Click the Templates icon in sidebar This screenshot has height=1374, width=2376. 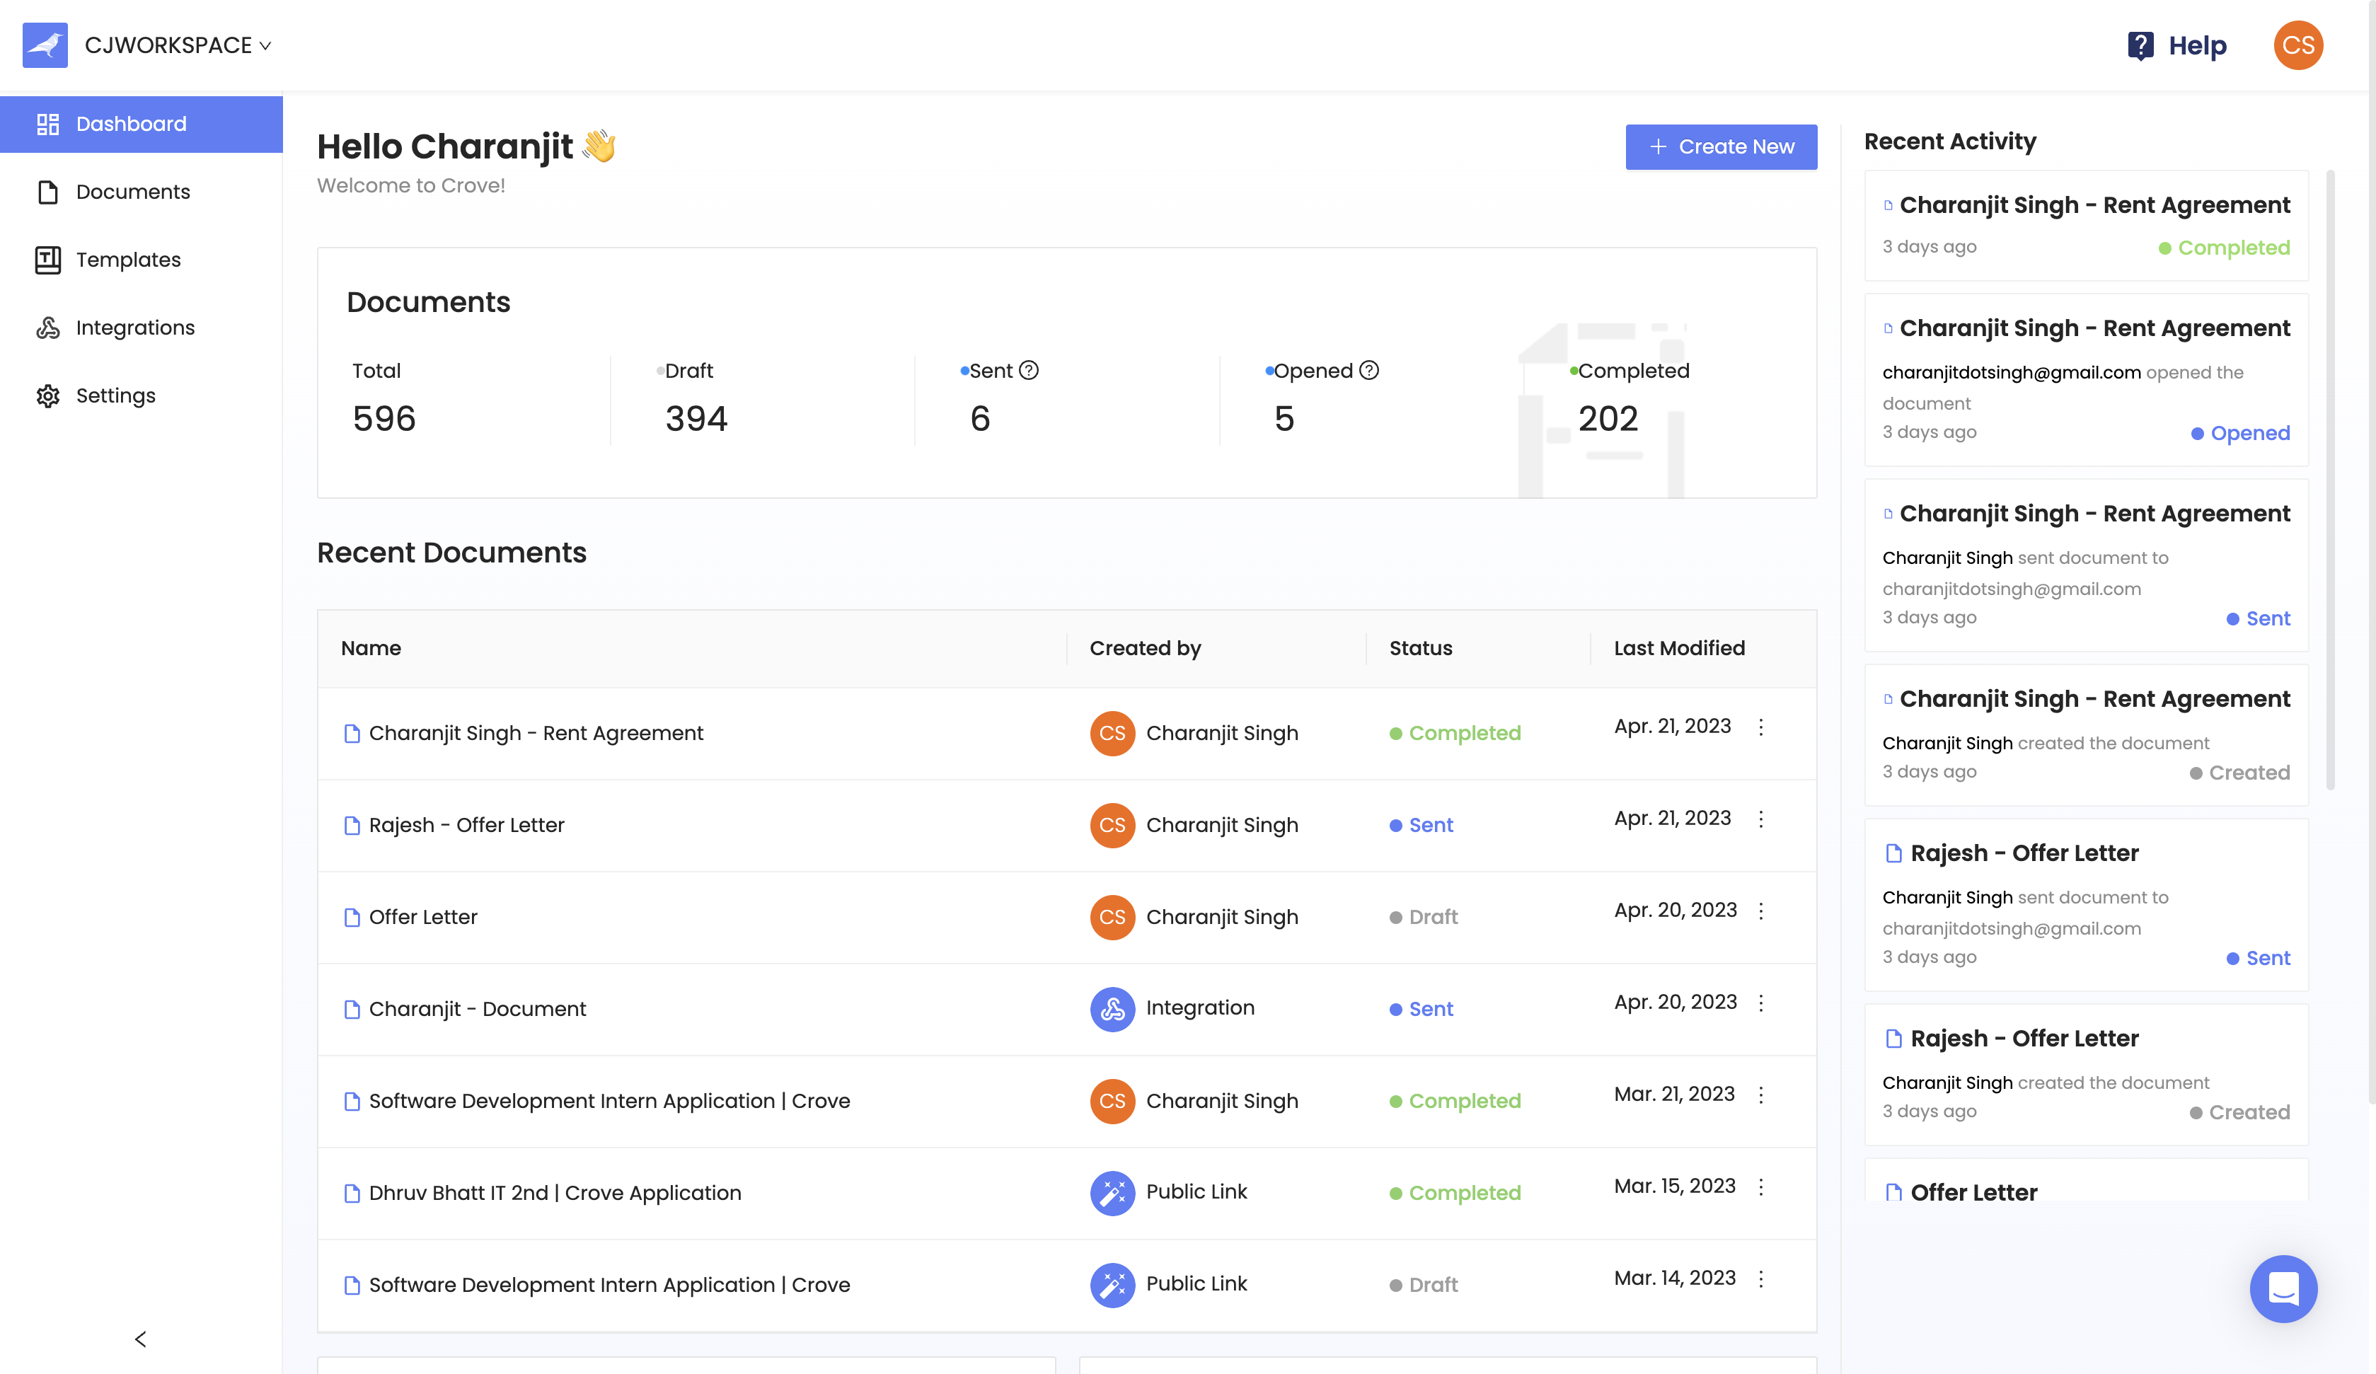(x=48, y=260)
